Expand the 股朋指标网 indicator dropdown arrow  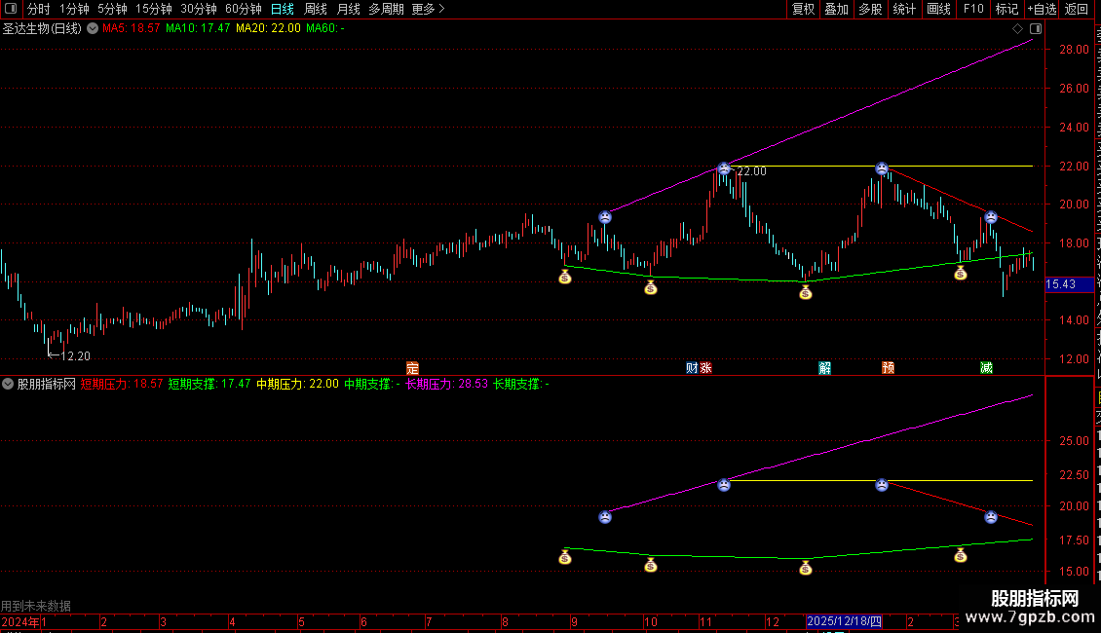[x=8, y=384]
